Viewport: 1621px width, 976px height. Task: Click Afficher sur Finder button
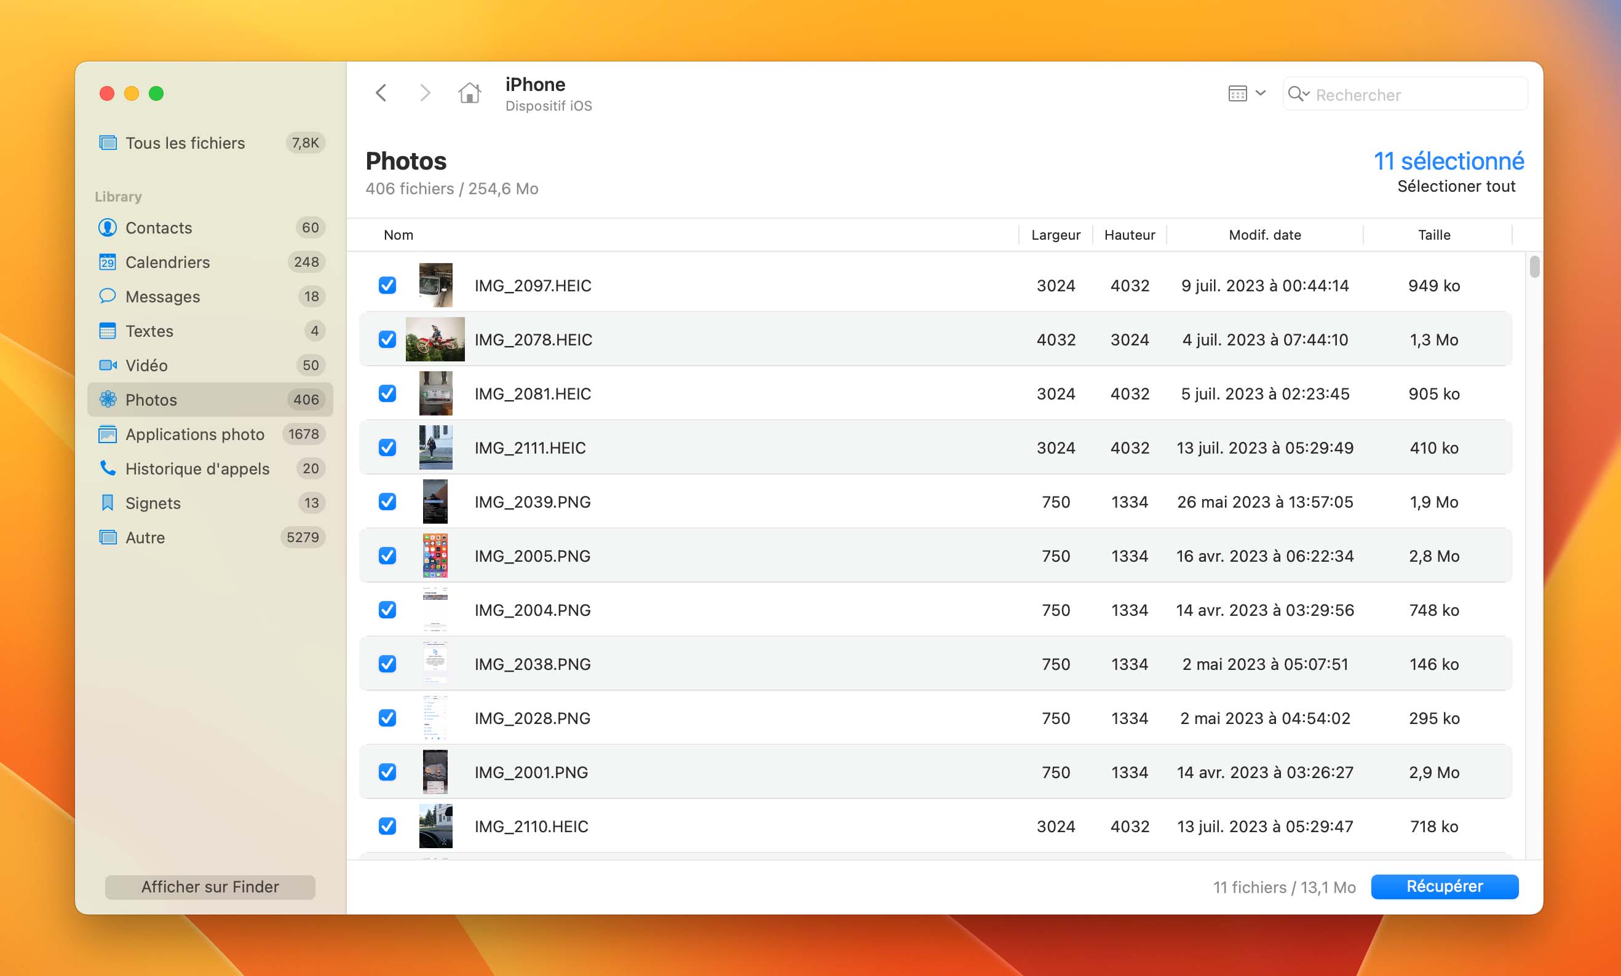click(210, 886)
